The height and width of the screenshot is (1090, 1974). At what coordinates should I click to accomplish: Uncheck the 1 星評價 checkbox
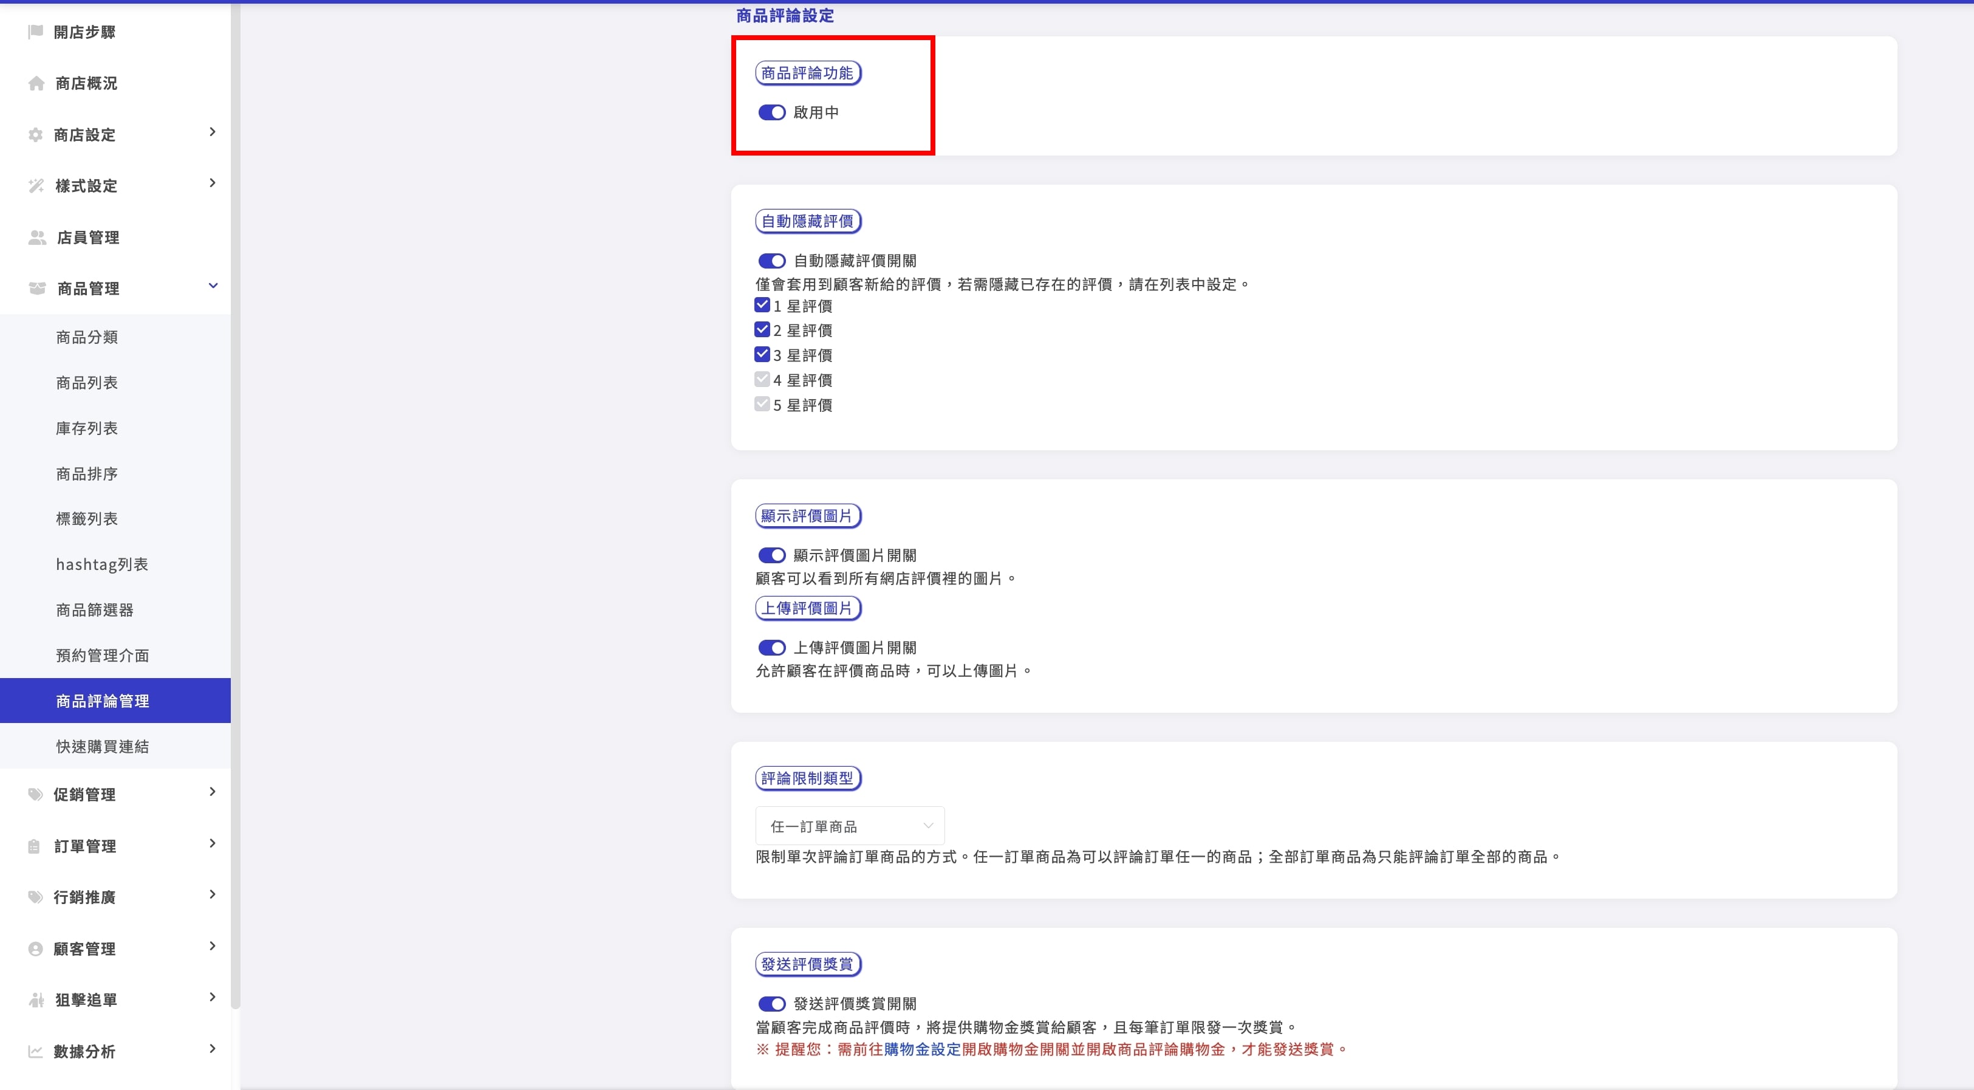pos(762,305)
